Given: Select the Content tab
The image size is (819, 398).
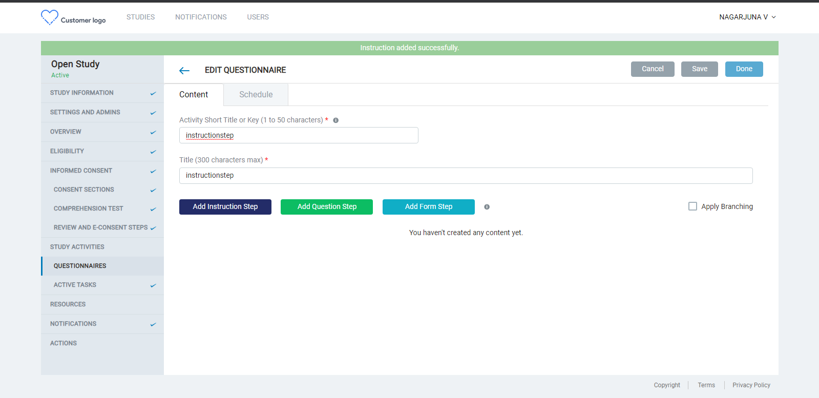Looking at the screenshot, I should [x=194, y=95].
